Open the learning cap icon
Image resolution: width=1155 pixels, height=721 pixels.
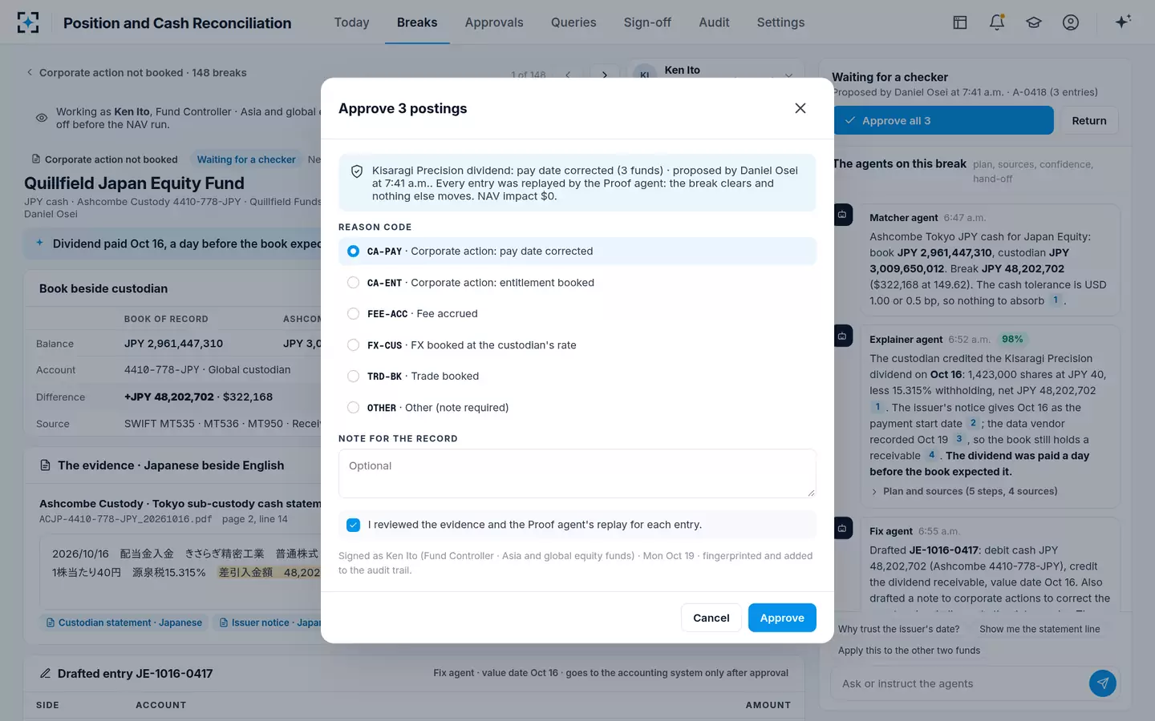[1034, 22]
